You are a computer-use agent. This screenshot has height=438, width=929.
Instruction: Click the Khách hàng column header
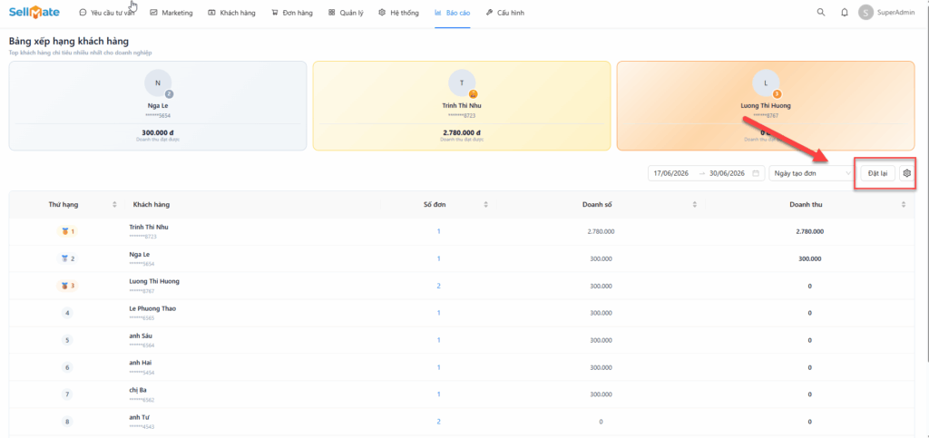pos(152,205)
